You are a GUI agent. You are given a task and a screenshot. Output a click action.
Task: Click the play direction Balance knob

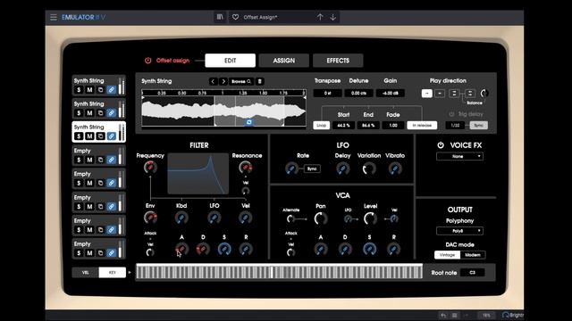click(x=484, y=94)
